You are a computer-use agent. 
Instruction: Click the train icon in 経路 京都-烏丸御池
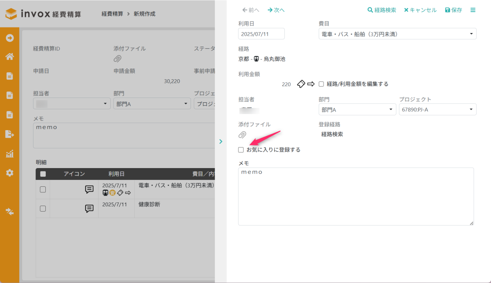pyautogui.click(x=256, y=59)
